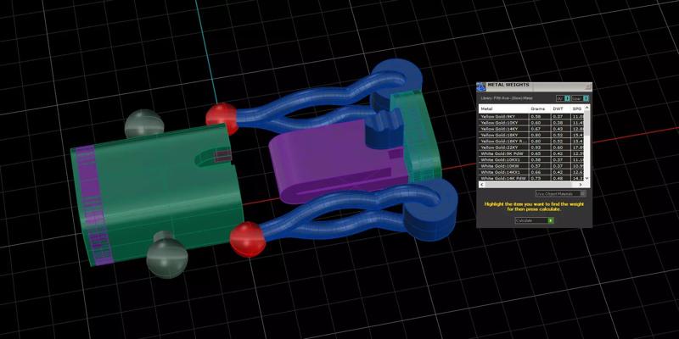The width and height of the screenshot is (679, 339).
Task: Click the Metal Weights panel logo icon
Action: (x=481, y=86)
